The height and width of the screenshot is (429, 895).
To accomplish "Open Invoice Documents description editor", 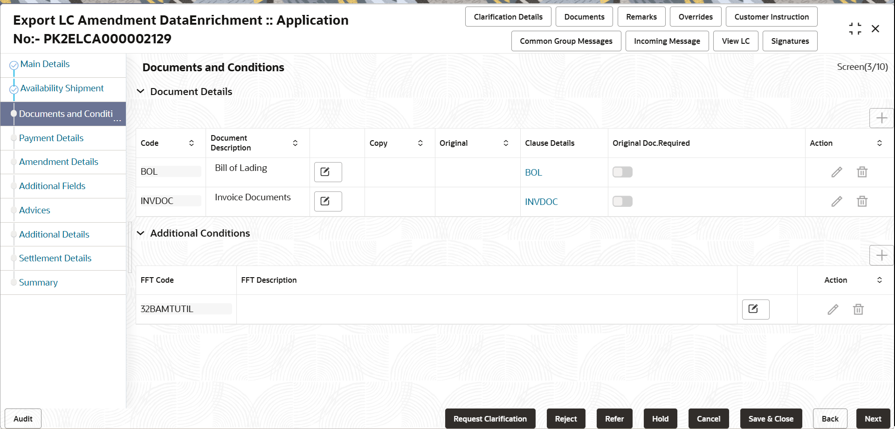I will [x=328, y=201].
